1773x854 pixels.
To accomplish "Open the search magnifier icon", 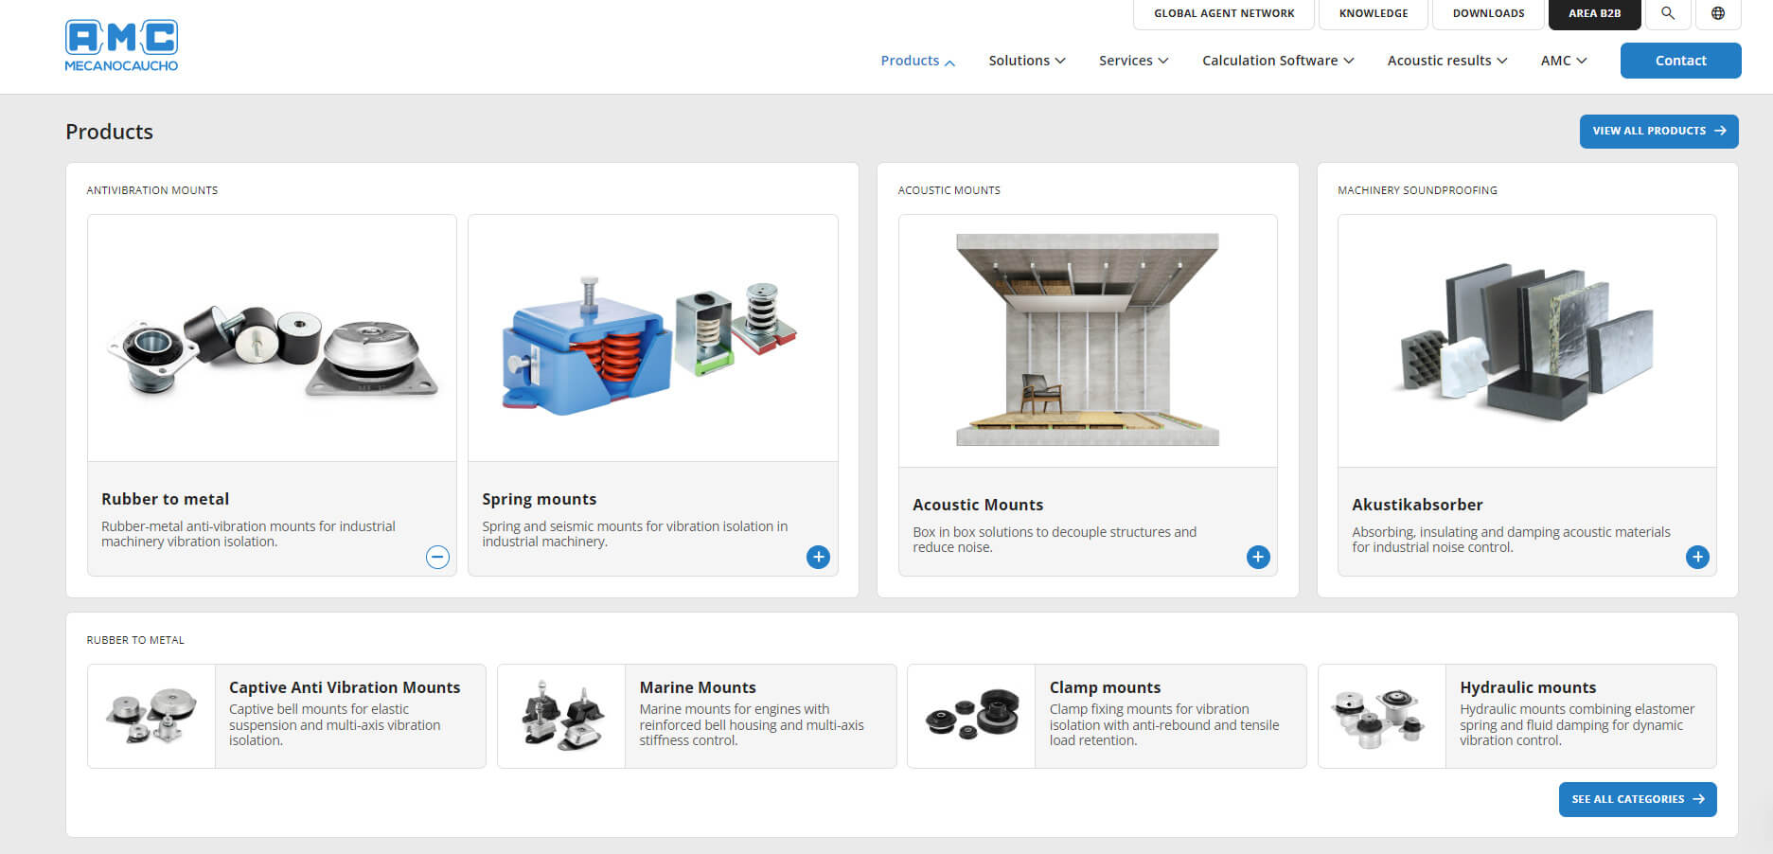I will tap(1668, 13).
